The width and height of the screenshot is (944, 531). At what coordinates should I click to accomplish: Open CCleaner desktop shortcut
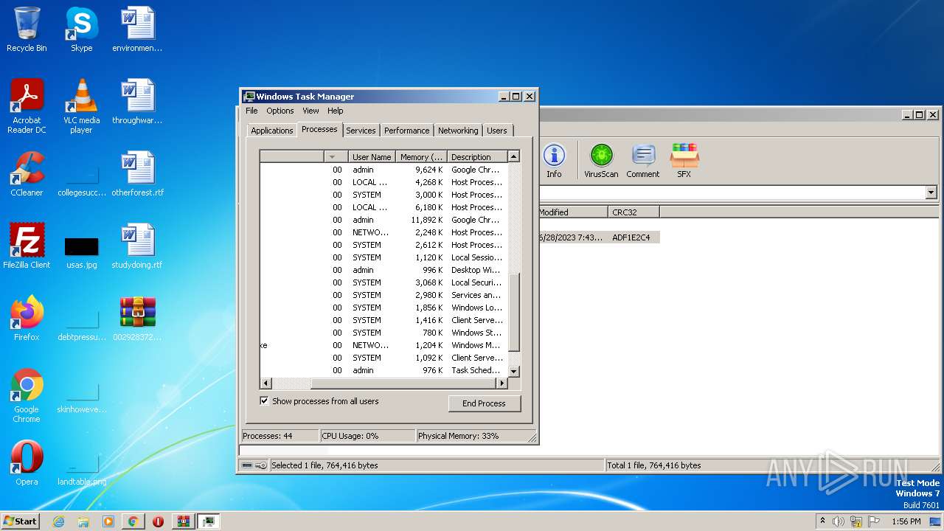tap(27, 174)
